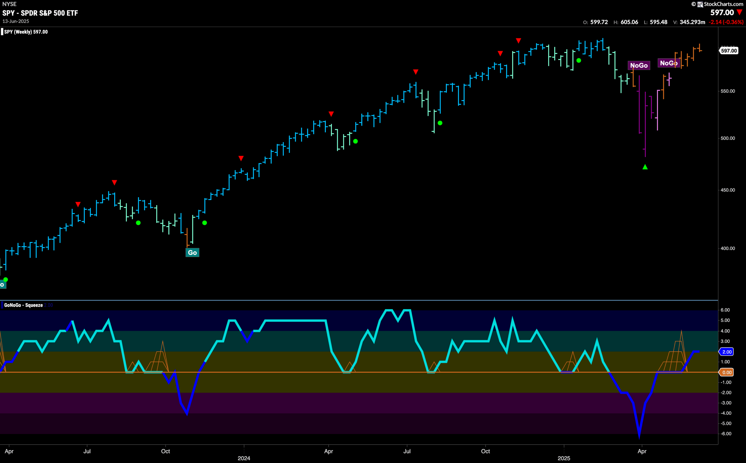This screenshot has width=746, height=463.
Task: Click the Oct label preceding the 2025 label
Action: point(485,451)
